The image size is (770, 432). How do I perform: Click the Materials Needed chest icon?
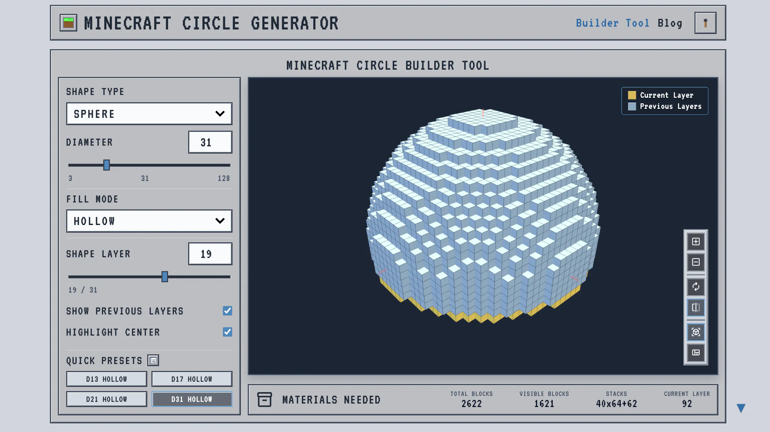click(264, 399)
